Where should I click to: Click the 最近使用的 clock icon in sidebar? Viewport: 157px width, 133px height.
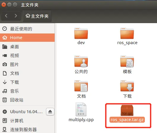click(x=5, y=29)
